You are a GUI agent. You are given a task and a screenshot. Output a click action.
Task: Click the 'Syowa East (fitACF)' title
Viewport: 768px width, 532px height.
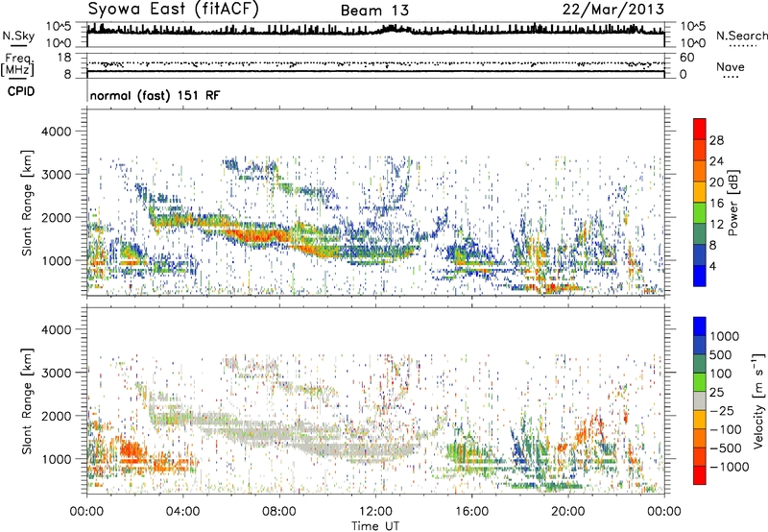174,9
